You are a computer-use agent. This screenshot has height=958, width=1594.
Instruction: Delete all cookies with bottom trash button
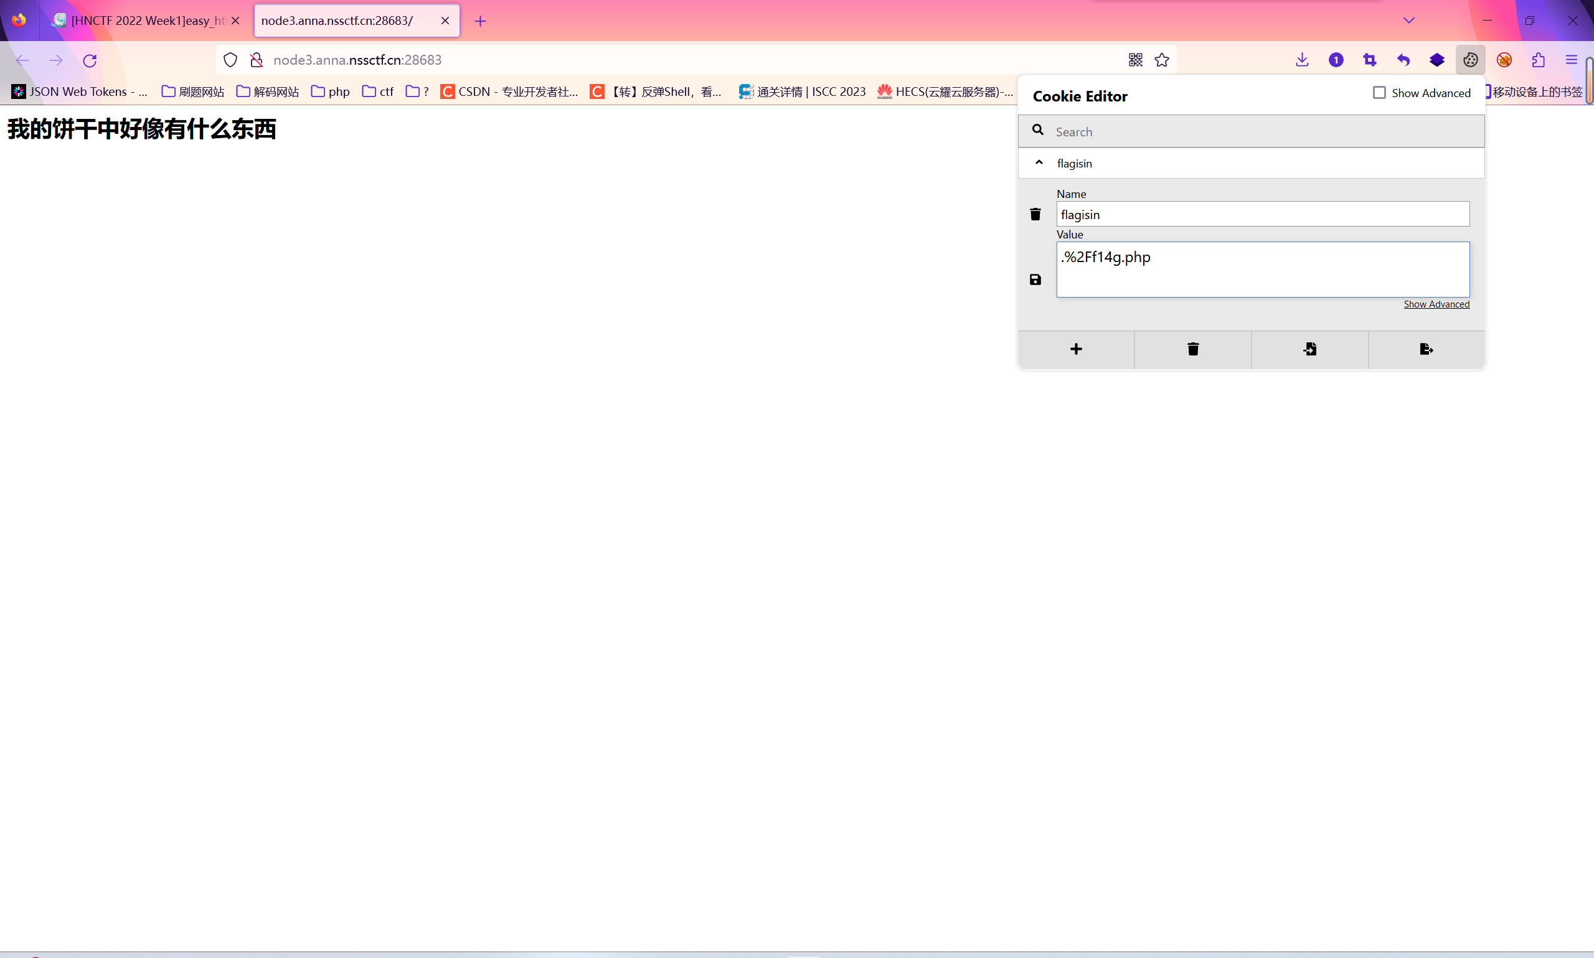[1192, 349]
